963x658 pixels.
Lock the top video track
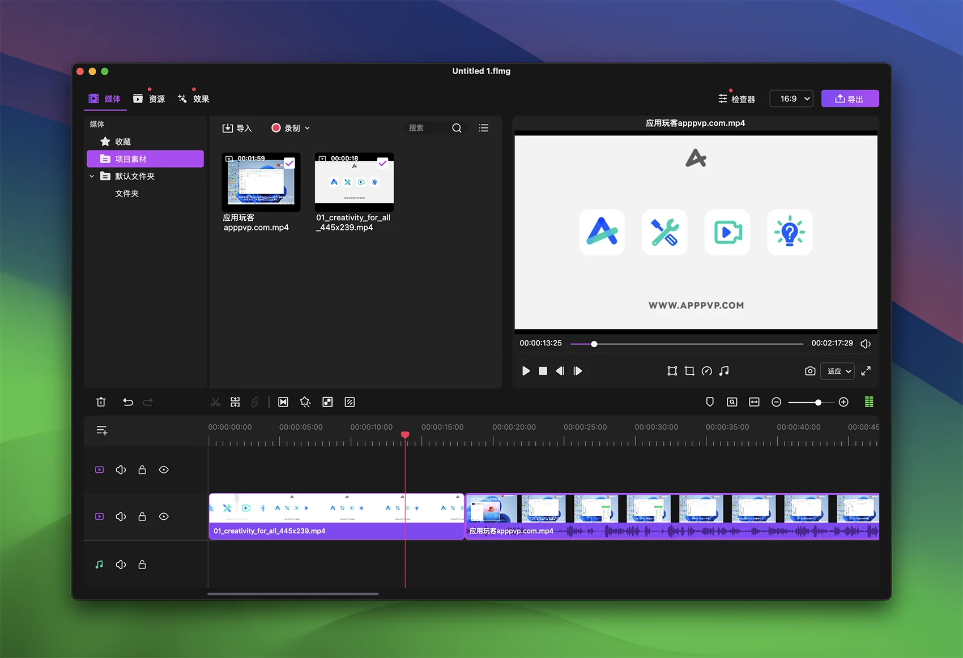pos(142,470)
